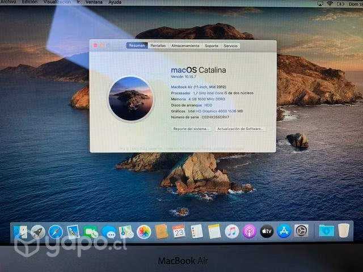Click the Número de serie line
363x272 pixels.
[x=200, y=117]
